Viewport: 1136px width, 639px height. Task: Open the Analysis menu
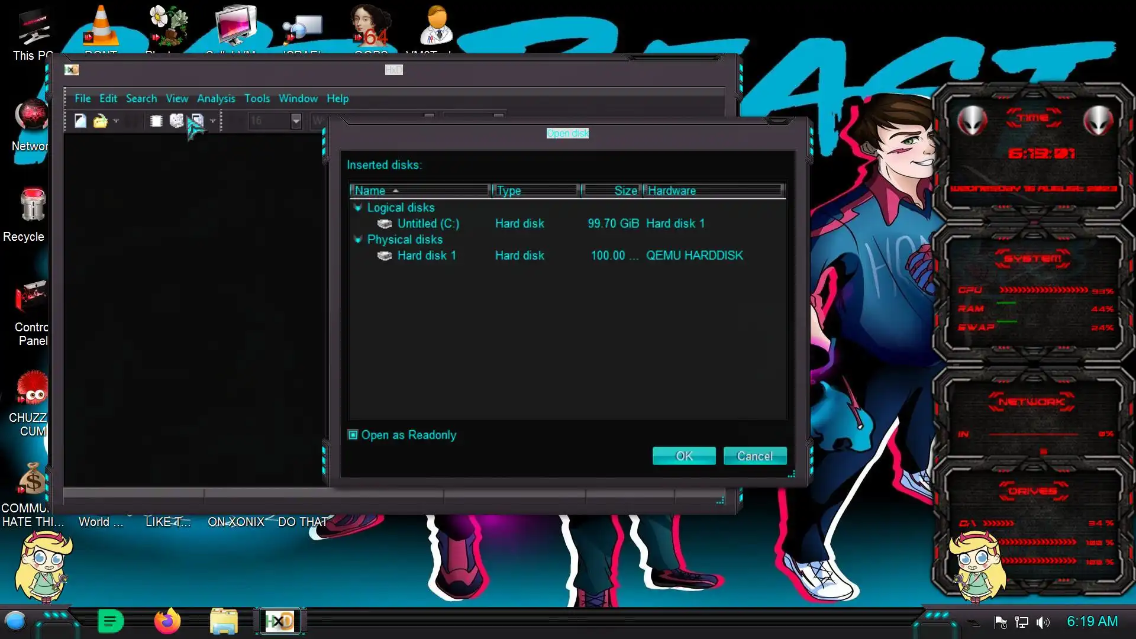tap(215, 98)
